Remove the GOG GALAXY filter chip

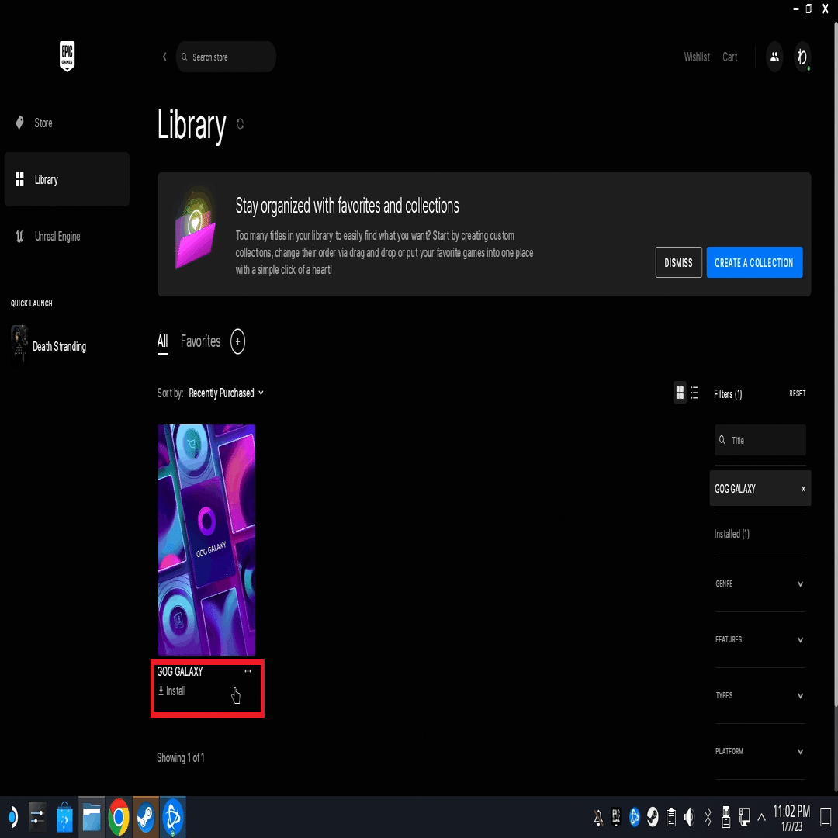tap(803, 489)
